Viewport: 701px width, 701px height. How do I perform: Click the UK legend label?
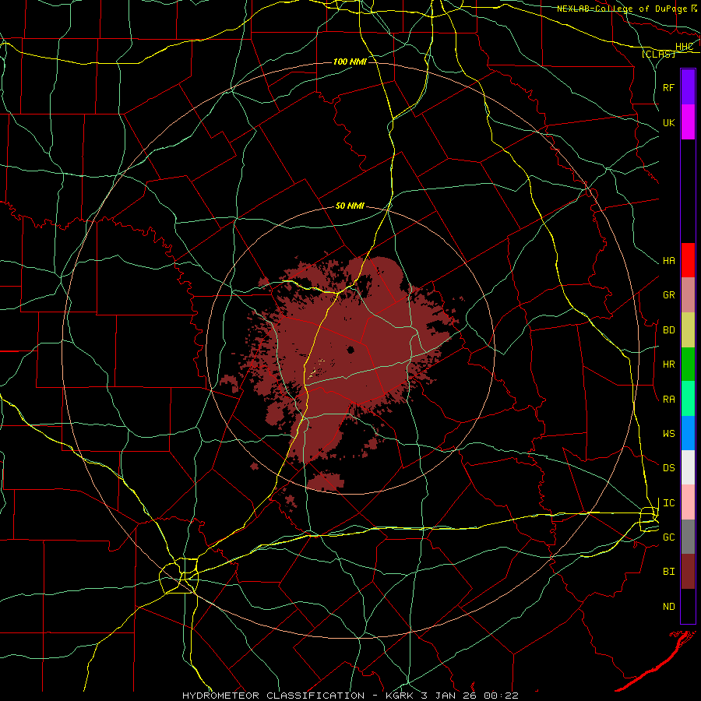coord(668,122)
